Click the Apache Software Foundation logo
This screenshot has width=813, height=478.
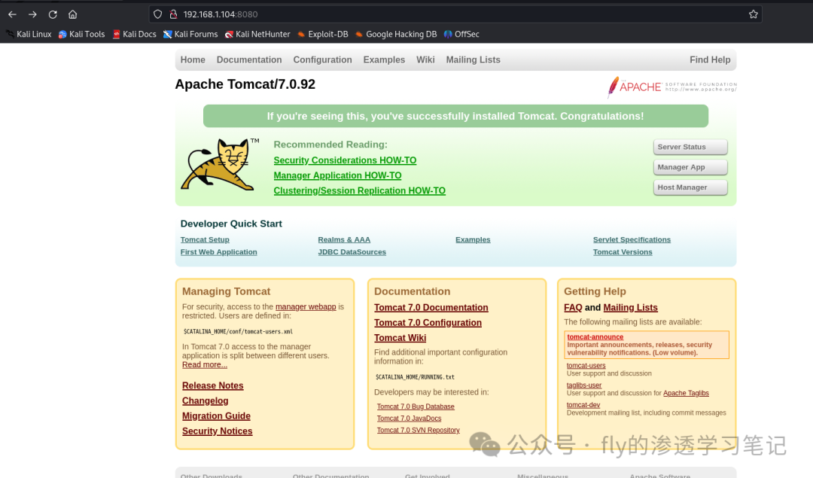coord(672,87)
